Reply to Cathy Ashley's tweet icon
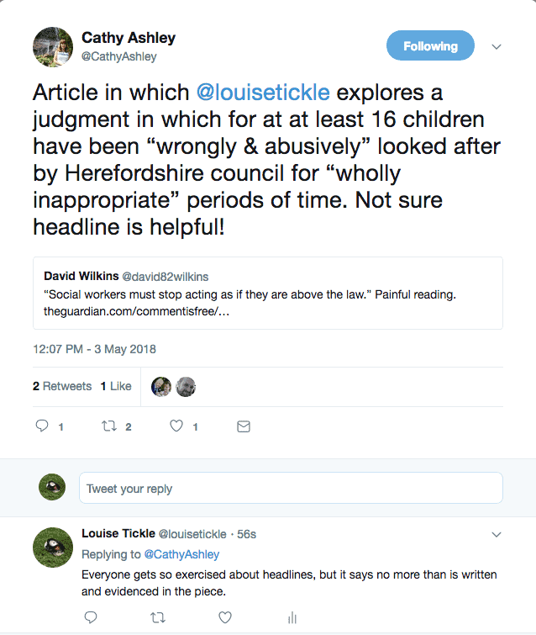Screen dimensions: 536x635 [42, 426]
